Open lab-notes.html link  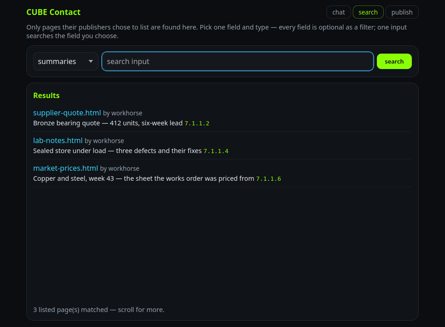pyautogui.click(x=58, y=140)
